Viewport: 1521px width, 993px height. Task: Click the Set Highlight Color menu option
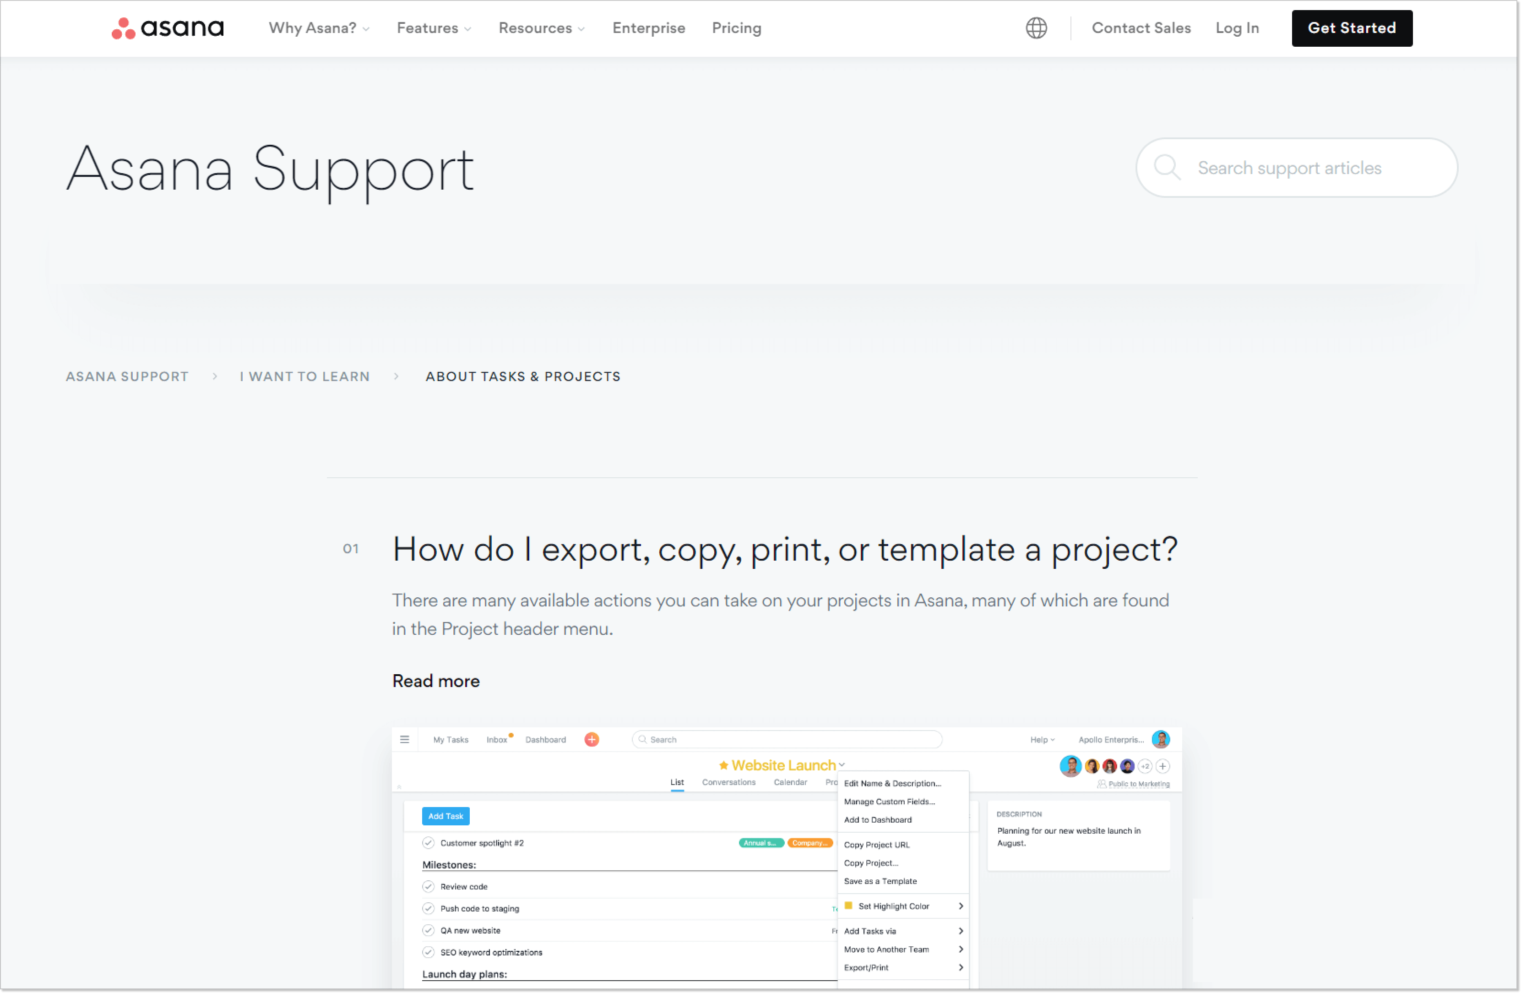[x=894, y=906]
